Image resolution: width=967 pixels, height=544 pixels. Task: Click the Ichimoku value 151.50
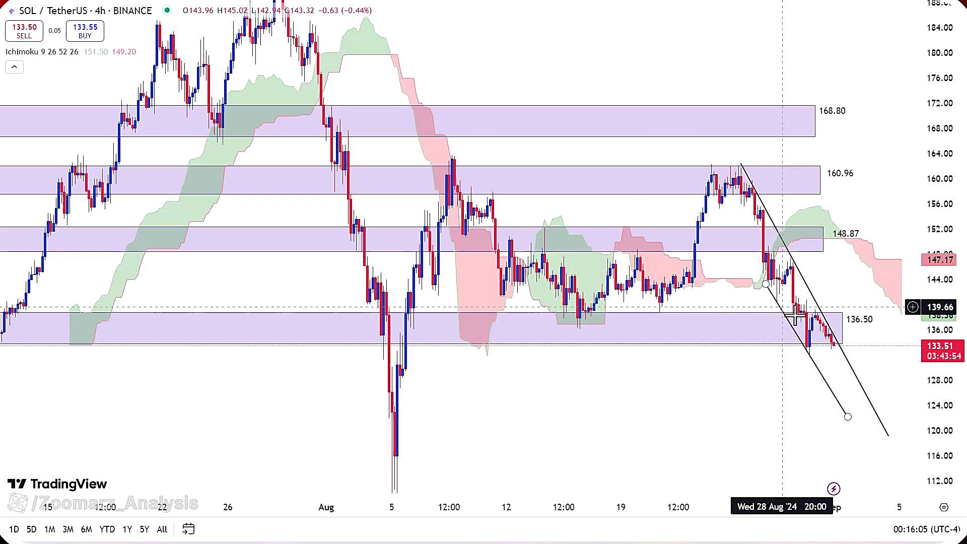point(96,52)
